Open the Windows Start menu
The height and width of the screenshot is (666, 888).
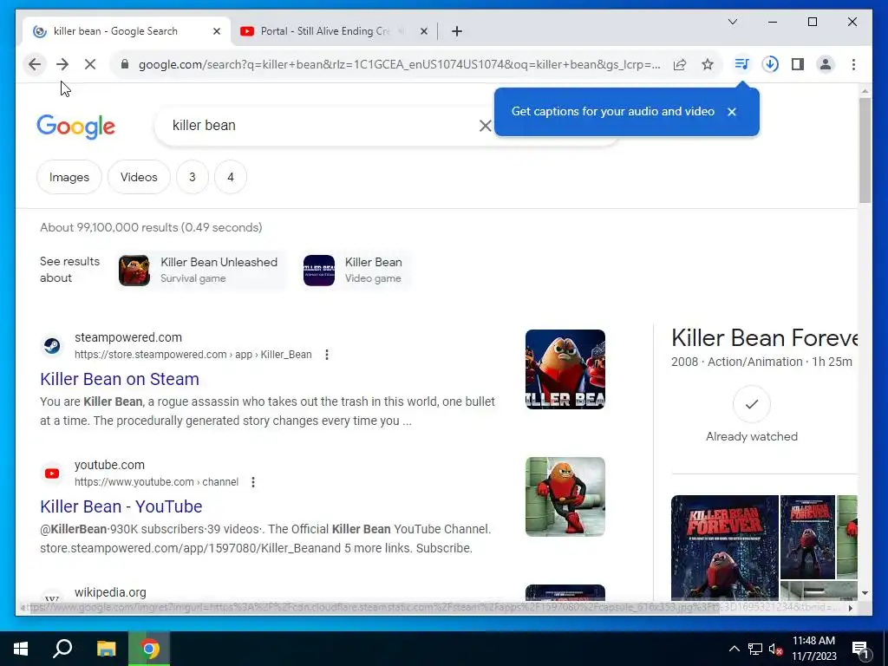point(21,649)
